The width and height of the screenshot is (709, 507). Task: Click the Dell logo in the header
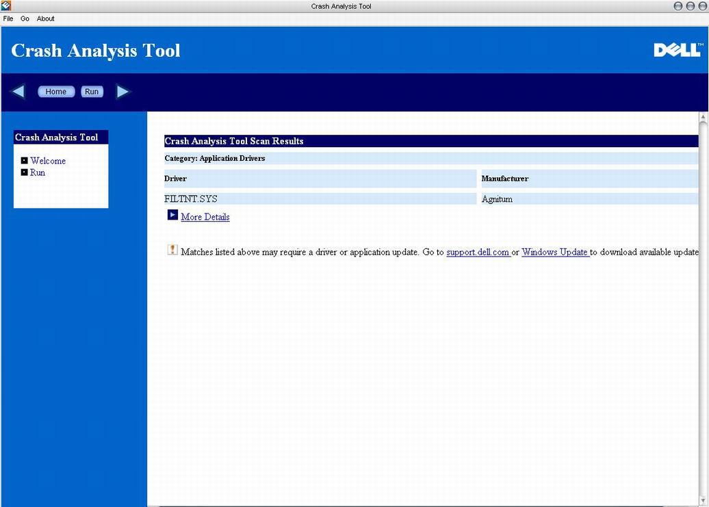(678, 50)
